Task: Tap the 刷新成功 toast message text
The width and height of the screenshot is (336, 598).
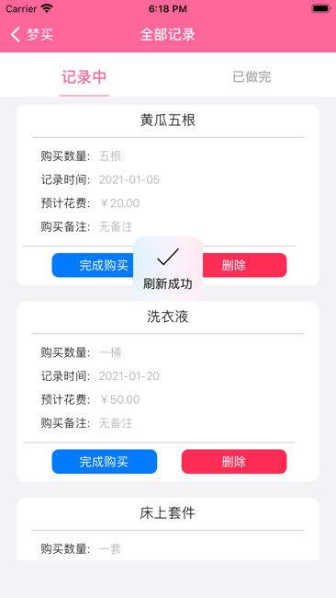Action: coord(168,284)
